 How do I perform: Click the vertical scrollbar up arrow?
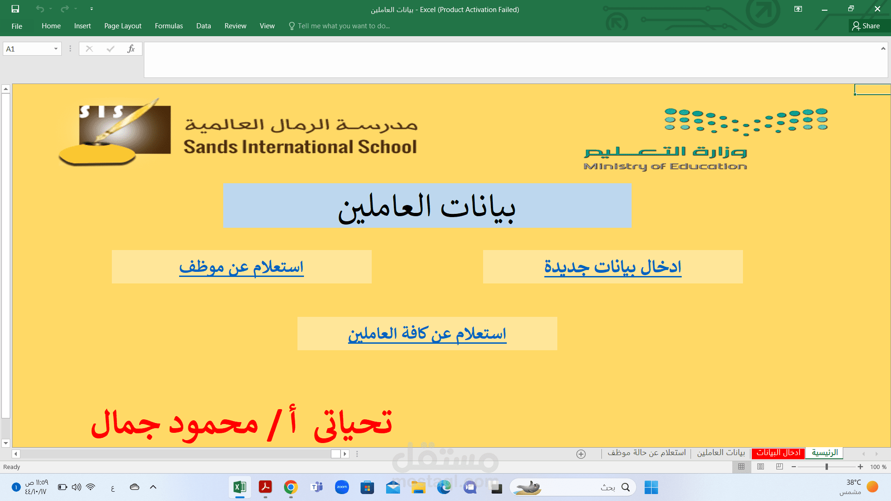click(6, 89)
